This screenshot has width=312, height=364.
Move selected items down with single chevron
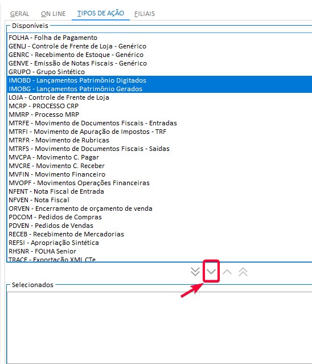211,271
